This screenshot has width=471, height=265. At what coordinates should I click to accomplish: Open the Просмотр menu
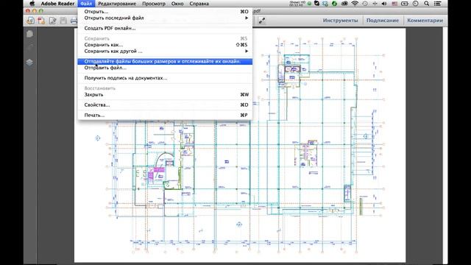tap(154, 4)
